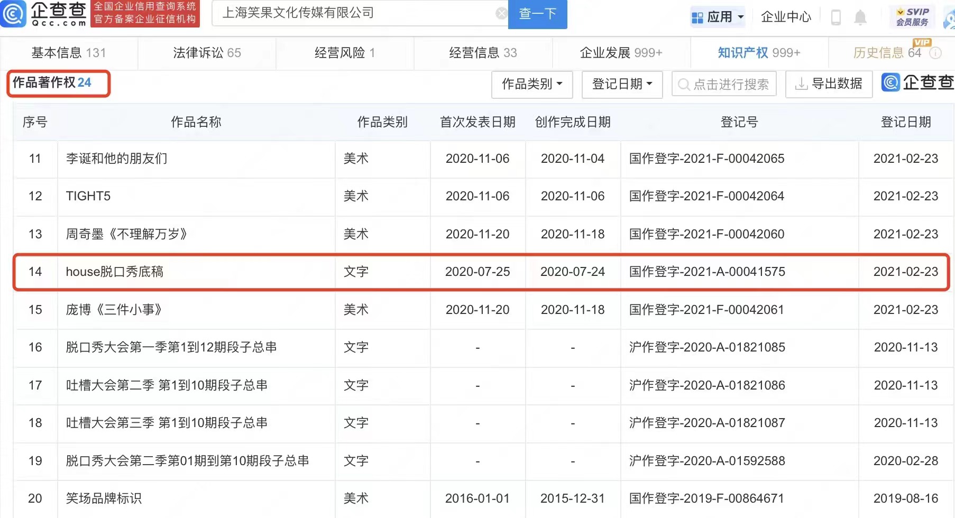Click the 应用 grid icon

(x=697, y=18)
